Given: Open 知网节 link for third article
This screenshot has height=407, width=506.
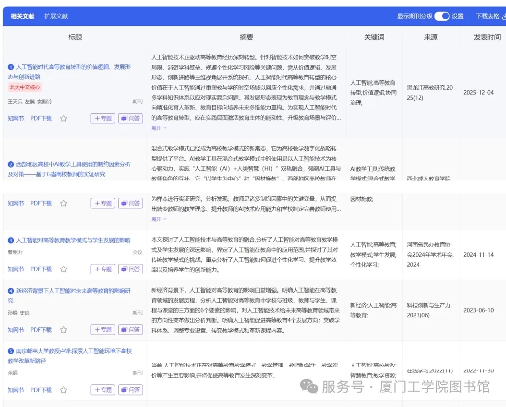Looking at the screenshot, I should [16, 269].
